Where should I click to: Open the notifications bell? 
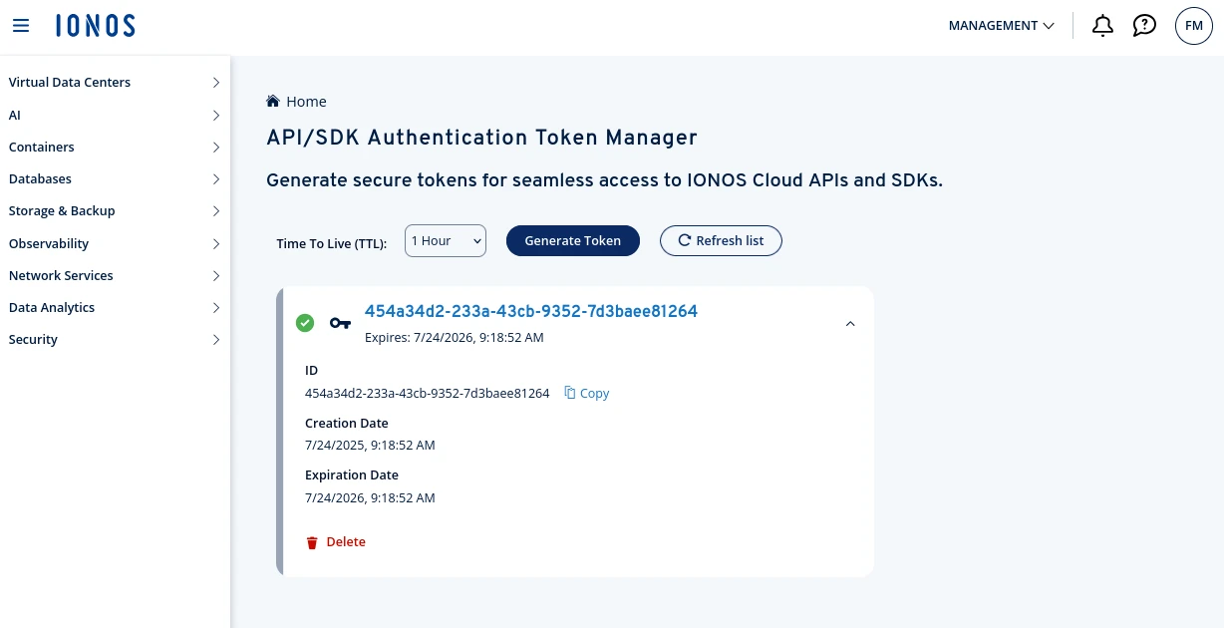pos(1102,26)
